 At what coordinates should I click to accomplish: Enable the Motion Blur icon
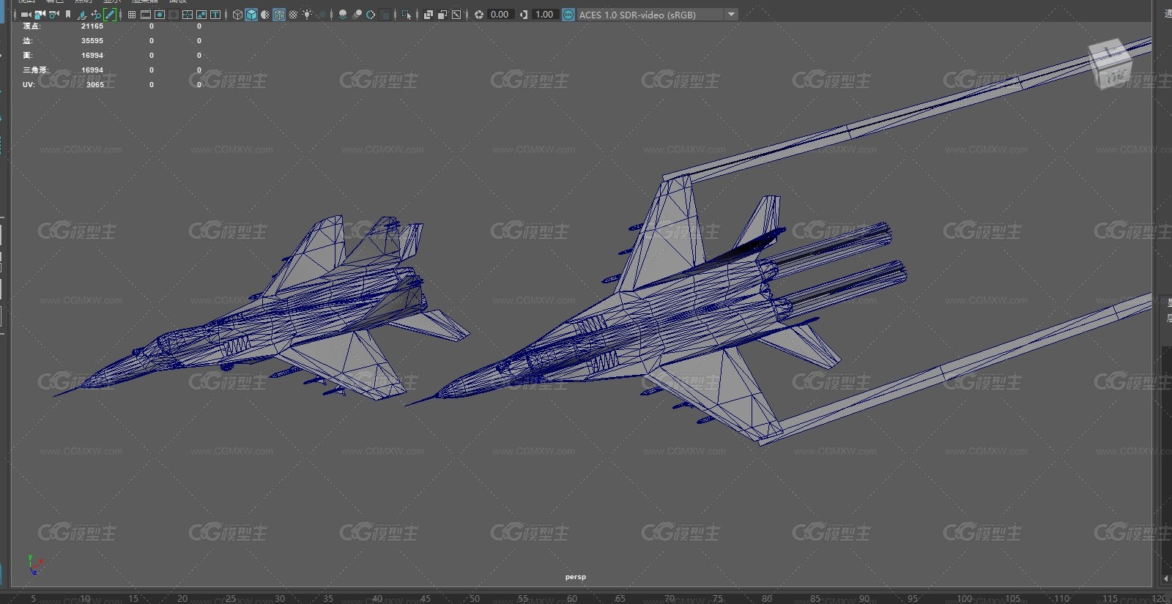(x=357, y=15)
